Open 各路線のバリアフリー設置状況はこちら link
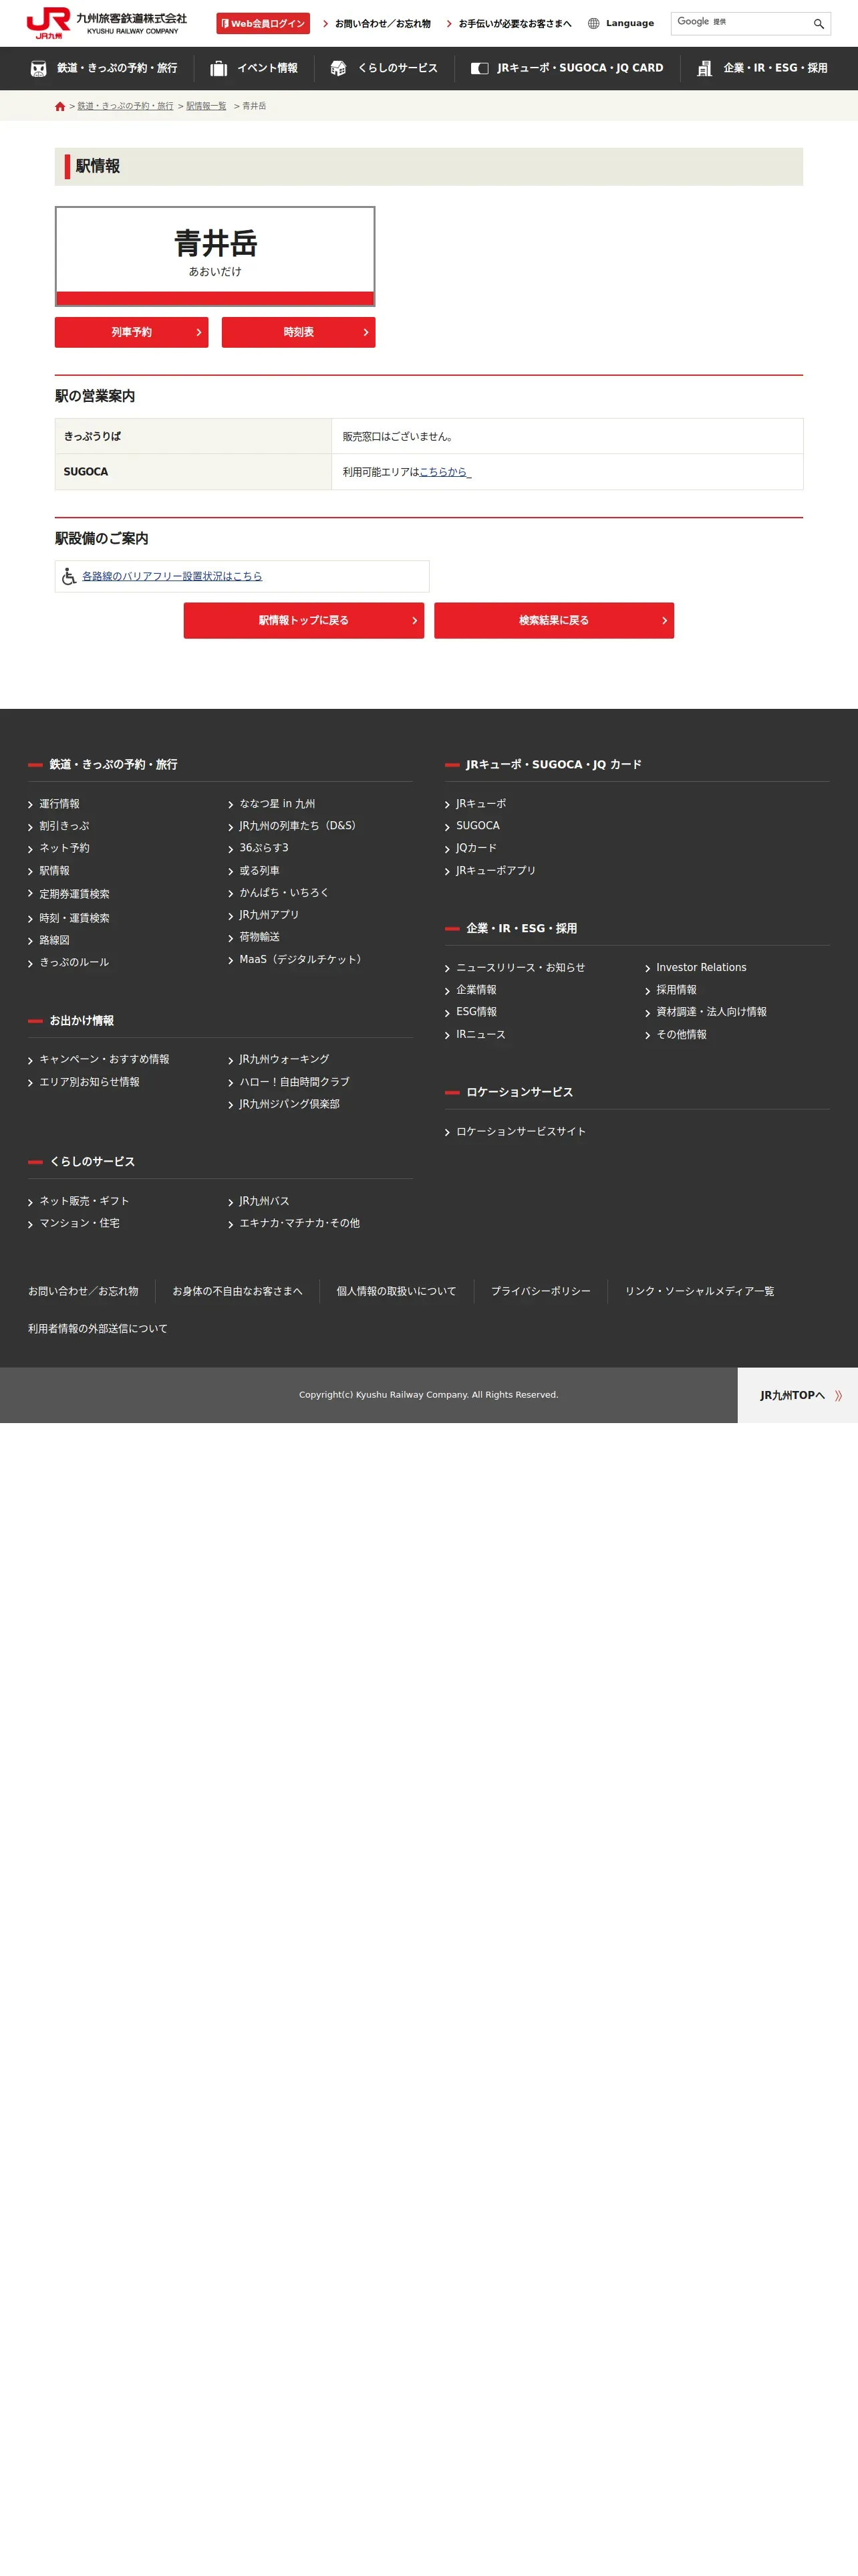The image size is (858, 2576). click(x=172, y=576)
